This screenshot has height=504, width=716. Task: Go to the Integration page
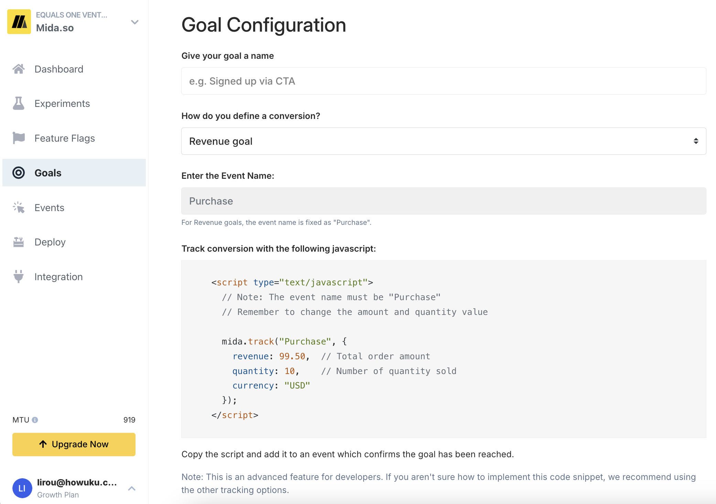(58, 277)
